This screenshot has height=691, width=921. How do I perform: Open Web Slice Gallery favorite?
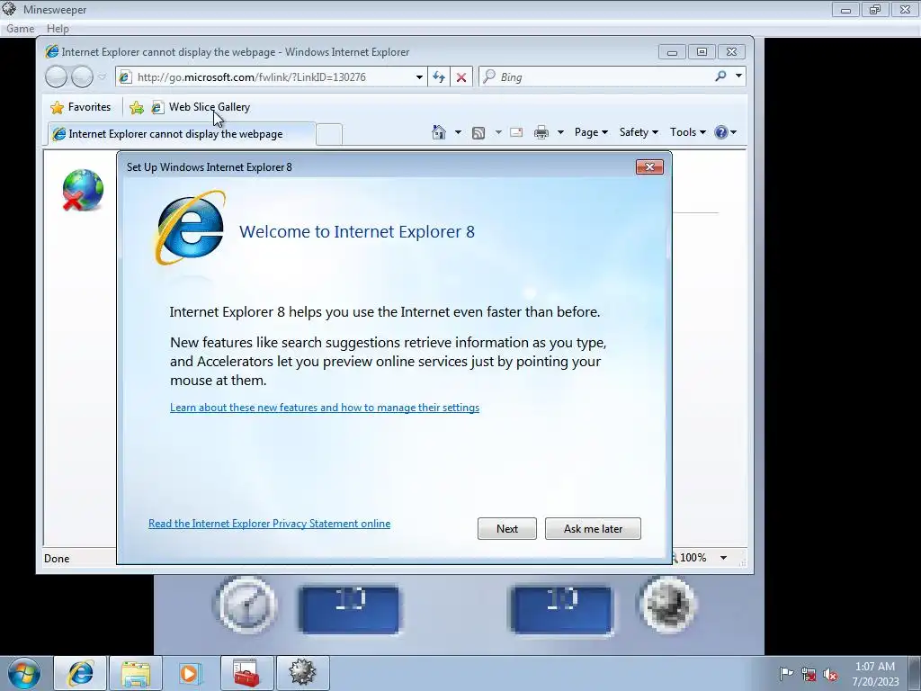click(x=201, y=107)
